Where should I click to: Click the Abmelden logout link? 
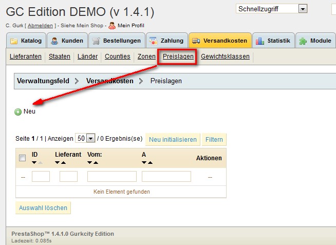pyautogui.click(x=39, y=25)
